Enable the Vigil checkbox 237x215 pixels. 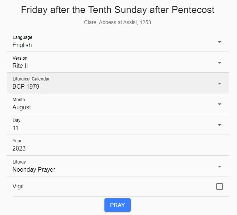[x=220, y=186]
